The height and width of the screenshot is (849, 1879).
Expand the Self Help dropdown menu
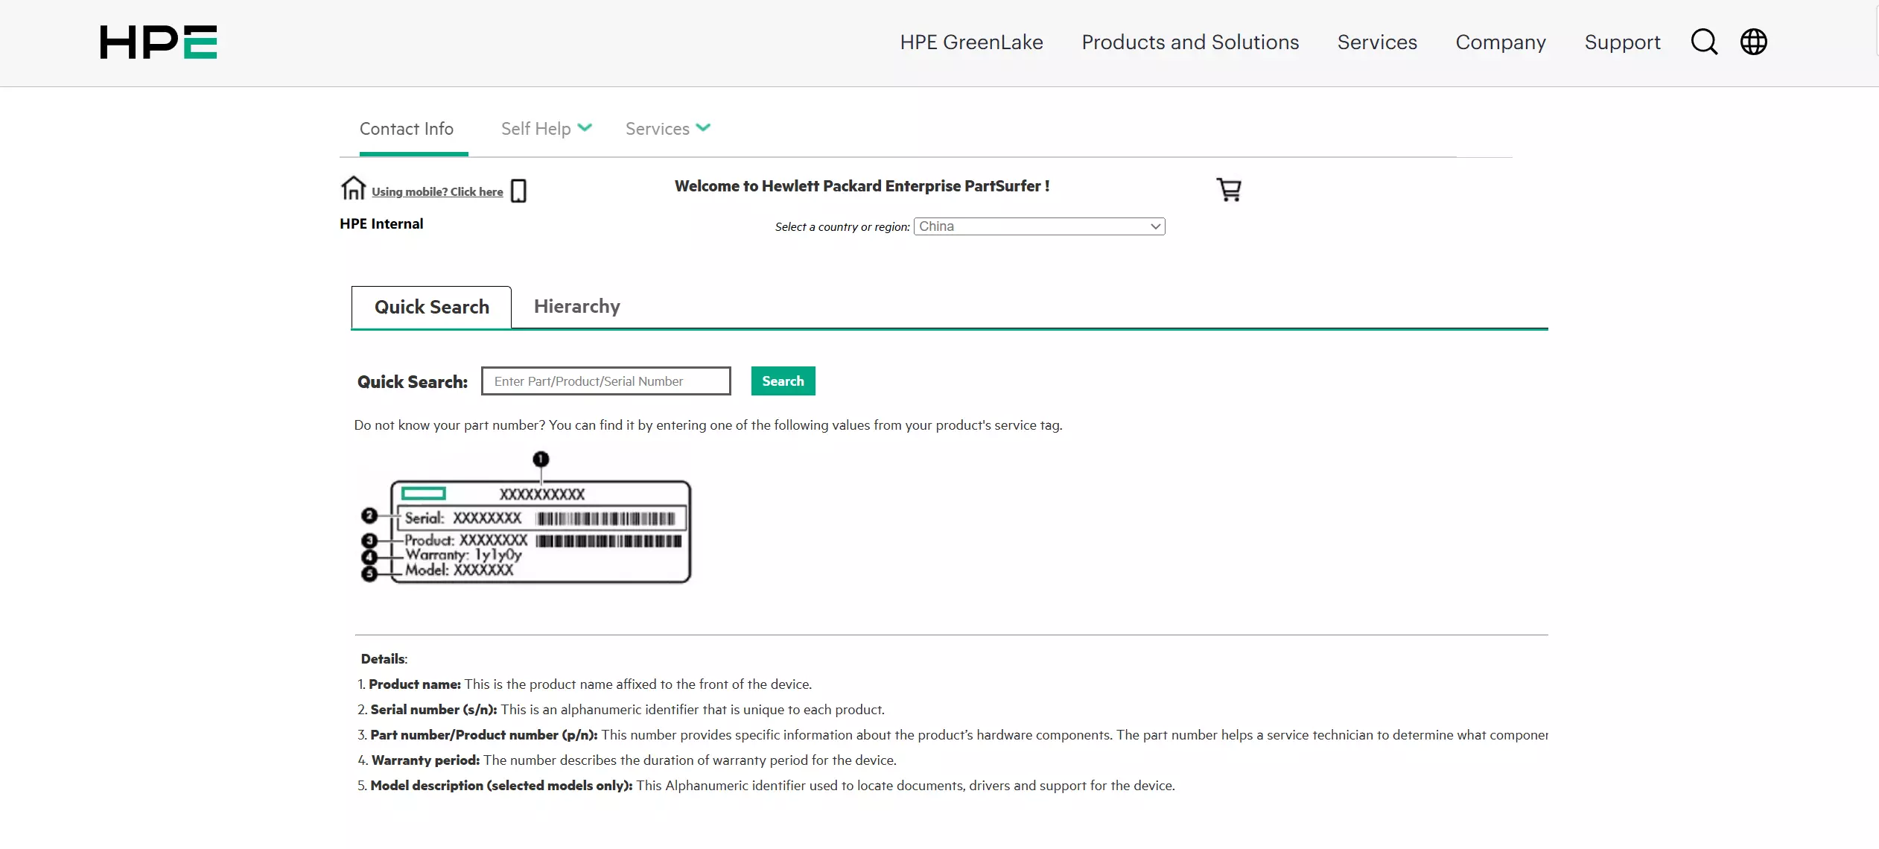pos(546,129)
